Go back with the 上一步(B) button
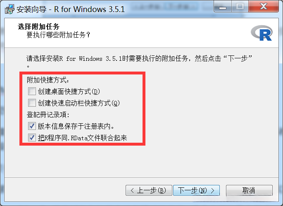 pyautogui.click(x=149, y=190)
